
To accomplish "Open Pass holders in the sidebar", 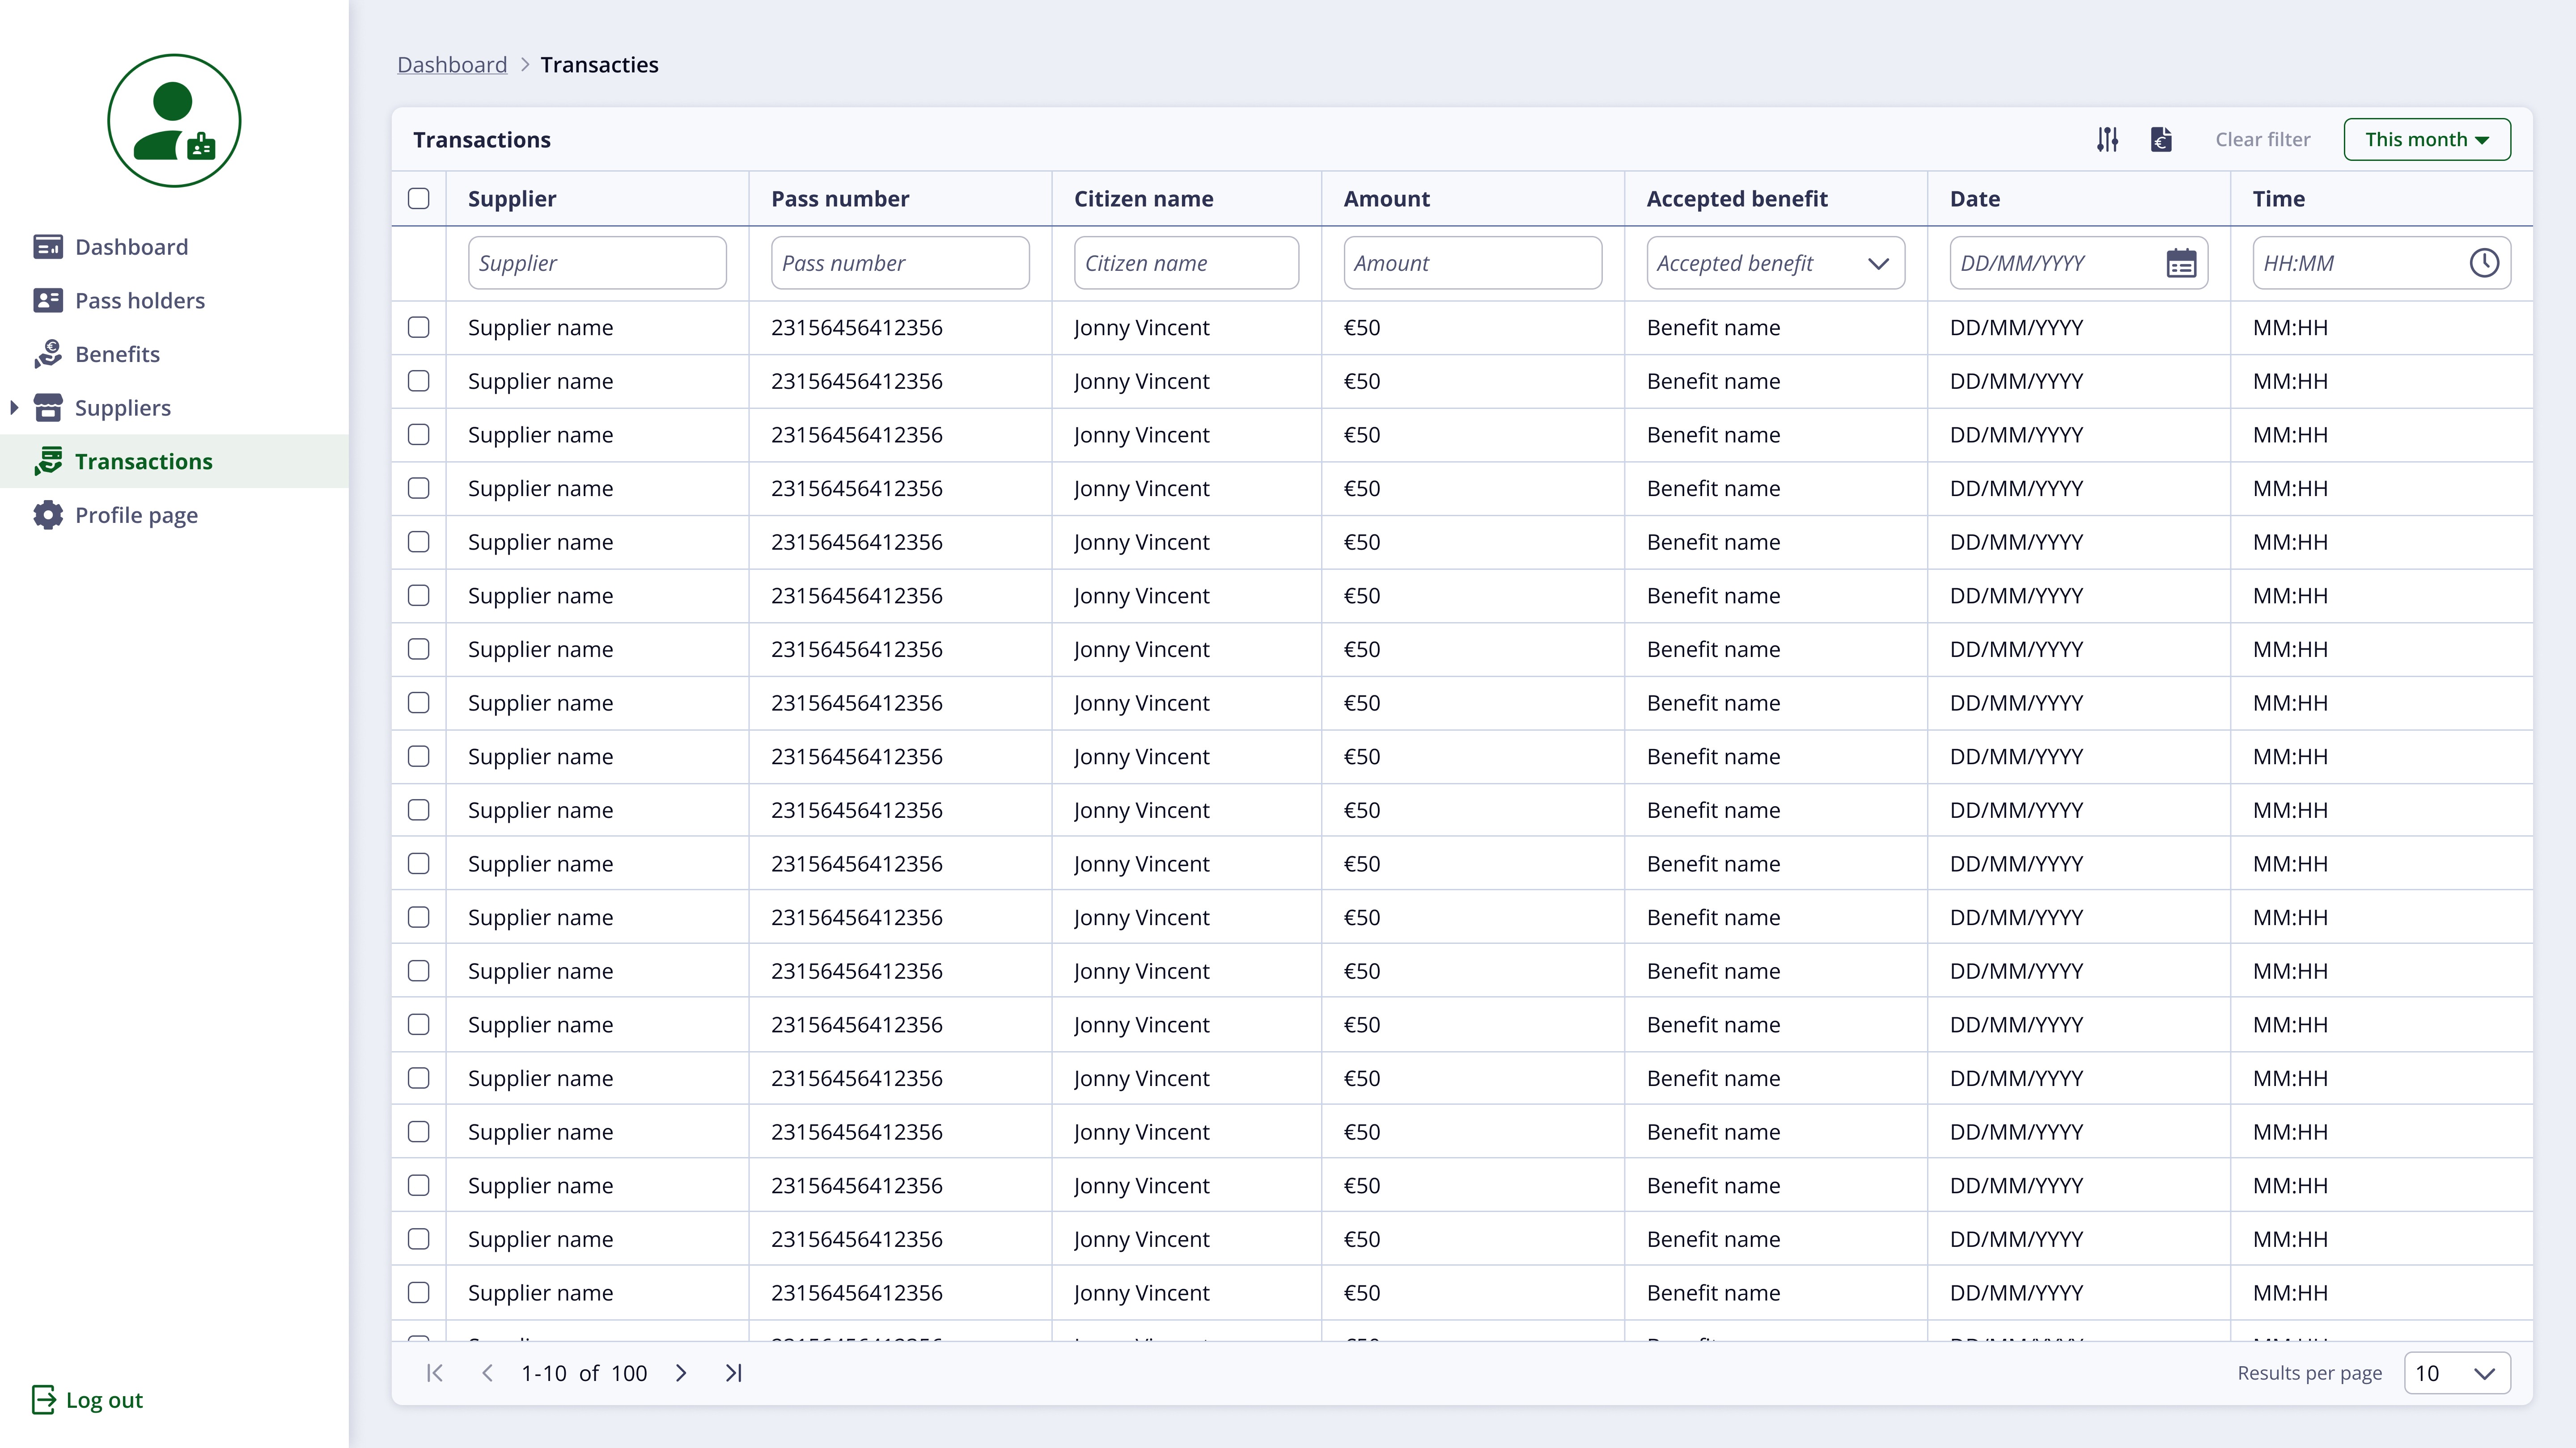I will (139, 301).
